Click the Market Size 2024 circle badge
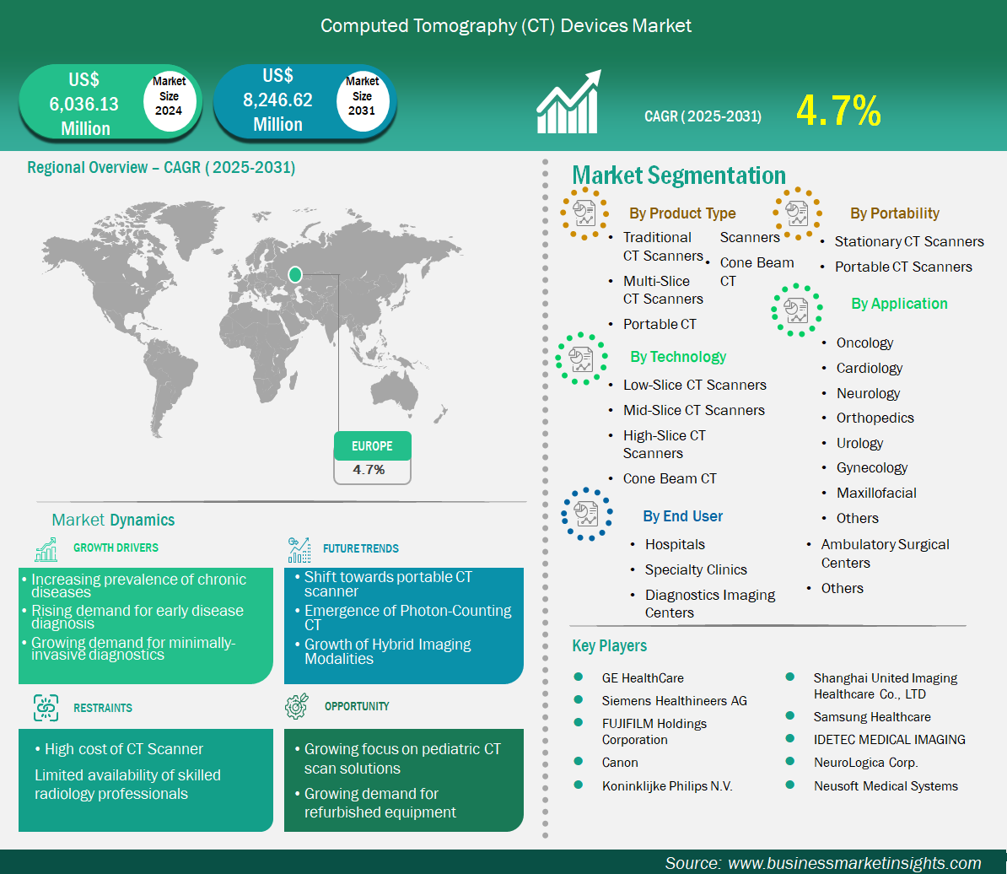The image size is (1007, 874). (169, 96)
